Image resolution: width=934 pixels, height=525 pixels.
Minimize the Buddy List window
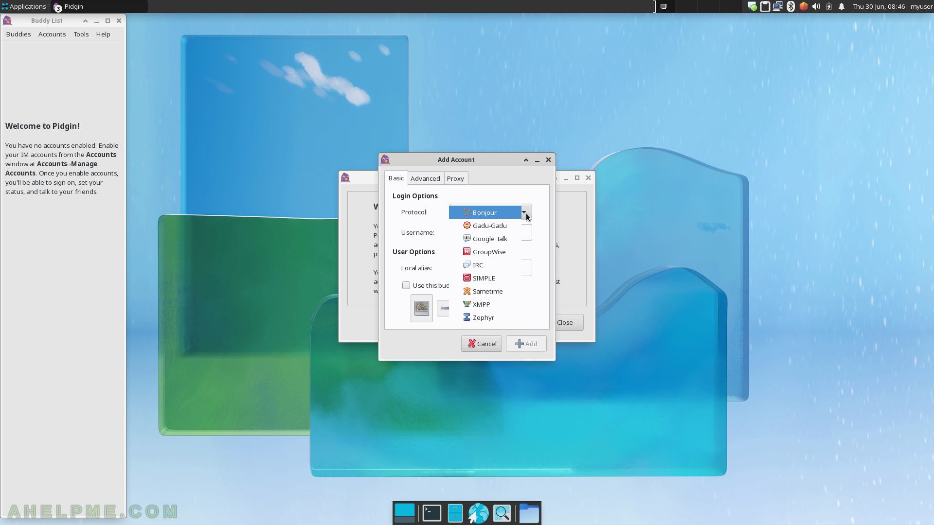pyautogui.click(x=96, y=21)
